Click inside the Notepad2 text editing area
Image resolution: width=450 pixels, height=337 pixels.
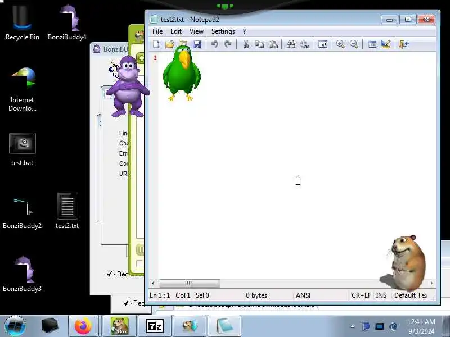(x=298, y=165)
